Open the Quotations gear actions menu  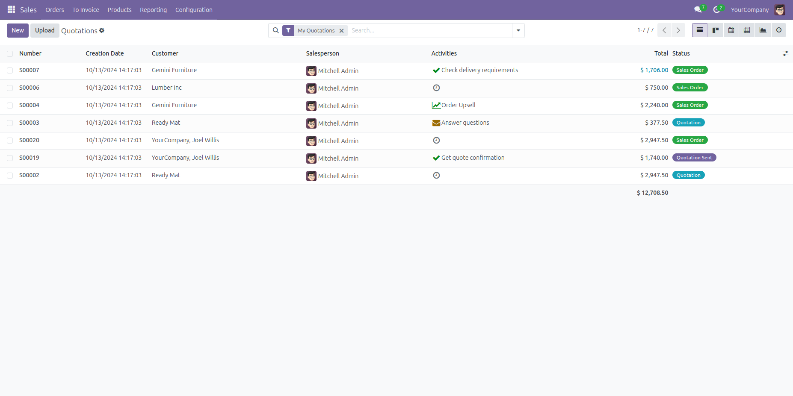pos(102,30)
